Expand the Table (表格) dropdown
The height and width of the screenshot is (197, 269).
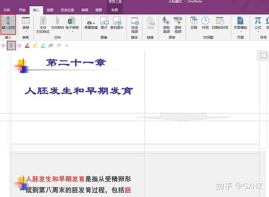(26, 25)
